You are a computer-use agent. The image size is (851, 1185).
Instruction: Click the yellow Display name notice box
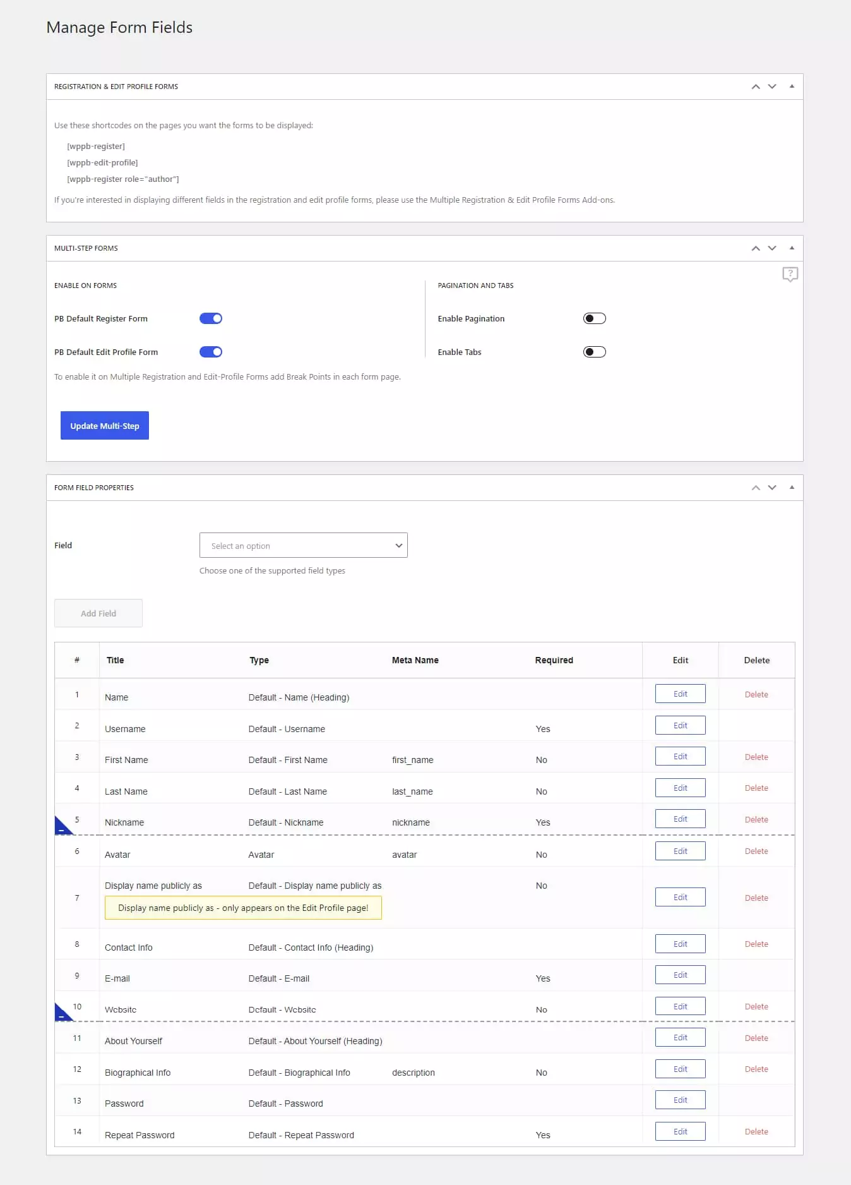(x=243, y=908)
